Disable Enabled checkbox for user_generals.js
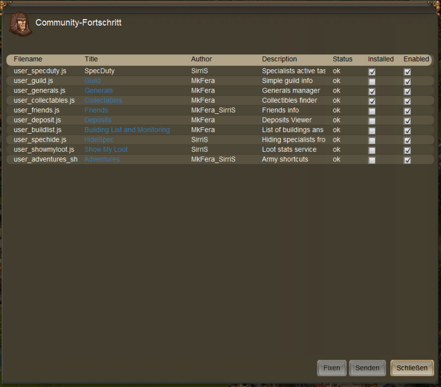This screenshot has width=441, height=387. pyautogui.click(x=407, y=92)
